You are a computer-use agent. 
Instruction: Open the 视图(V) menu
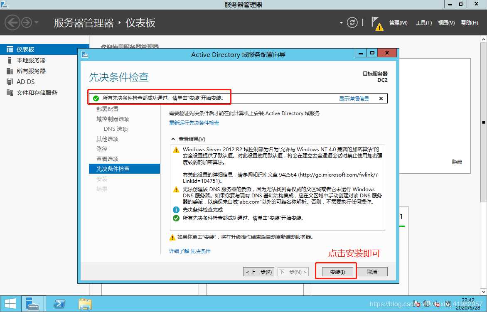[x=446, y=23]
